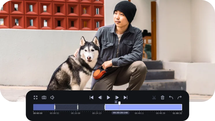Enter fullscreen preview mode
Viewport: 215px width, 121px height.
36,98
